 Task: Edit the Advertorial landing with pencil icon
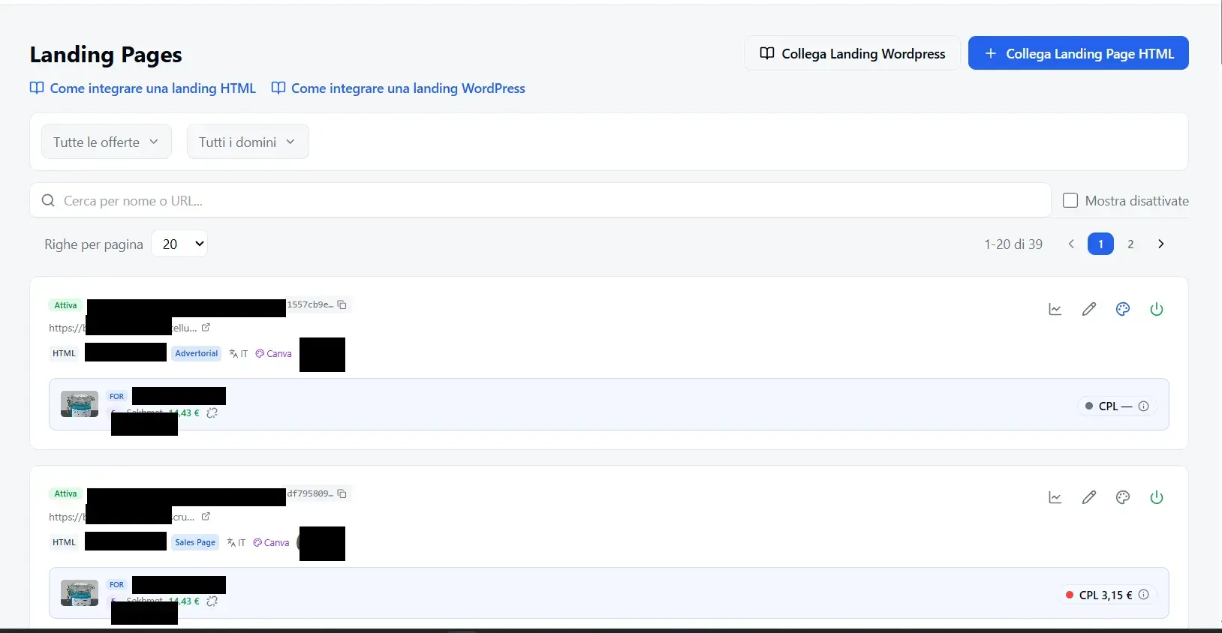(x=1089, y=309)
